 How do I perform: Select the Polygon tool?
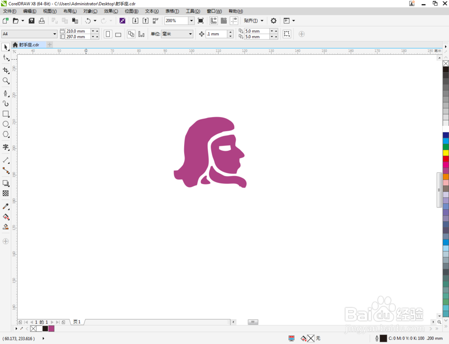point(5,134)
